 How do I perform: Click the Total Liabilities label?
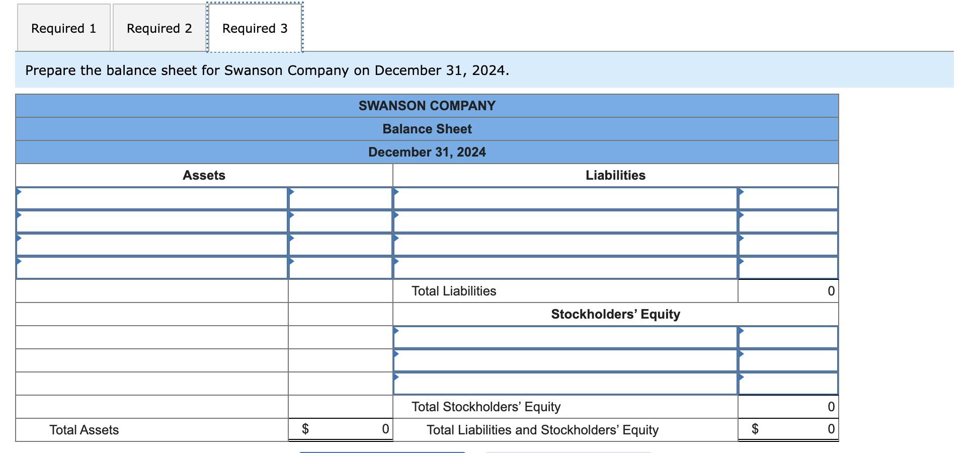(x=454, y=291)
